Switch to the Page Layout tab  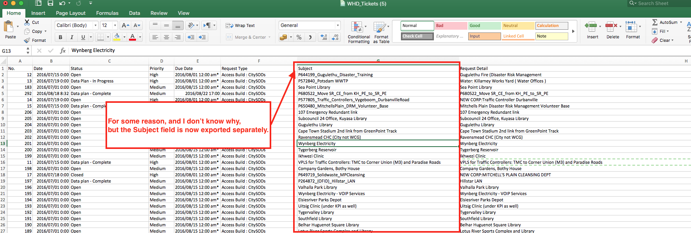[x=71, y=13]
